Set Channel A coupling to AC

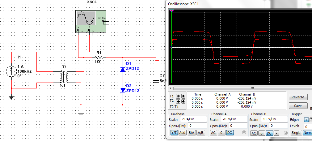(x=213, y=133)
